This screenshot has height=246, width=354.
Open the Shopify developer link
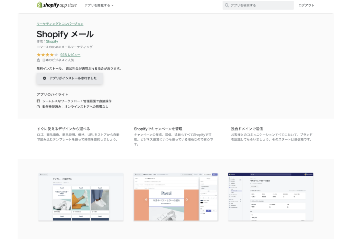coord(52,41)
